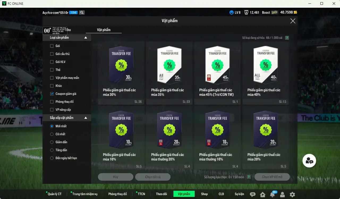Sort items by Đến ngày hết hạn
The image size is (340, 199).
52,158
